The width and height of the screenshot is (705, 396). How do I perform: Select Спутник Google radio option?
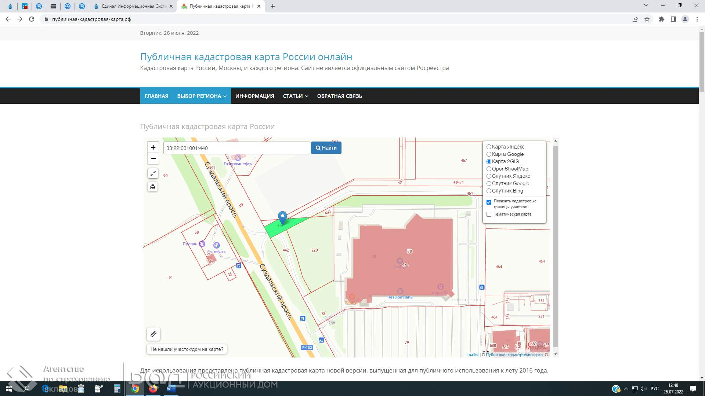coord(489,184)
